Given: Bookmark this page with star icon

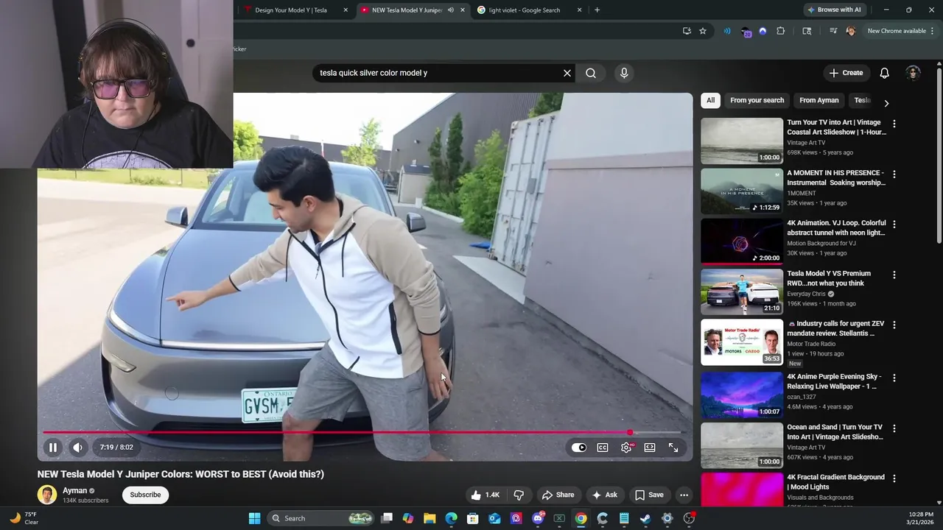Looking at the screenshot, I should pyautogui.click(x=703, y=31).
